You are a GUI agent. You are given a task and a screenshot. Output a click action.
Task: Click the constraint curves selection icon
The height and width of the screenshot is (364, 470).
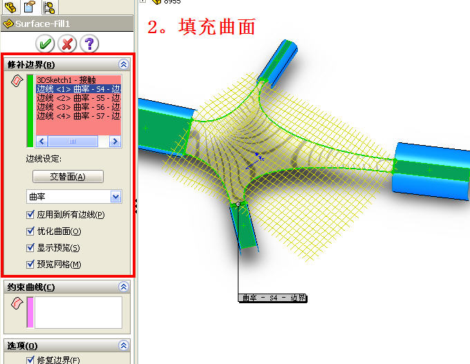pos(17,303)
